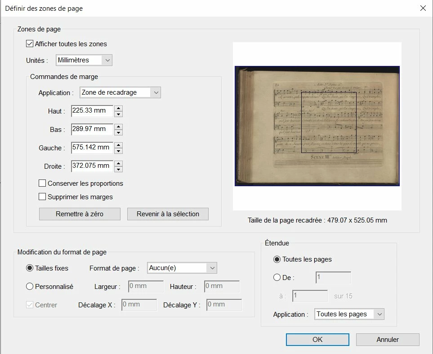This screenshot has width=433, height=354.
Task: Click the Bas margin input field
Action: pos(92,129)
